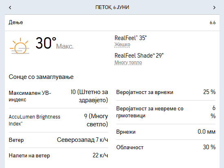This screenshot has width=224, height=168.
Task: Select the ПЕТОК, 6 ЈУНИ date header
Action: [112, 7]
